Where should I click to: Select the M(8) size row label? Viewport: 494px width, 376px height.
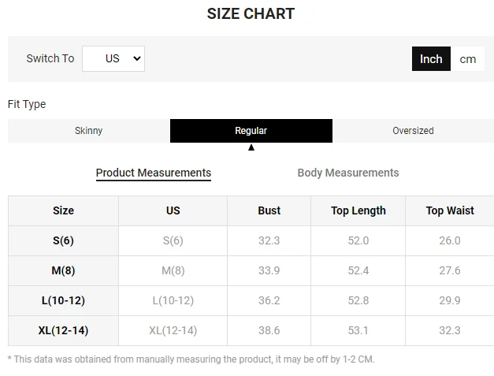point(63,270)
